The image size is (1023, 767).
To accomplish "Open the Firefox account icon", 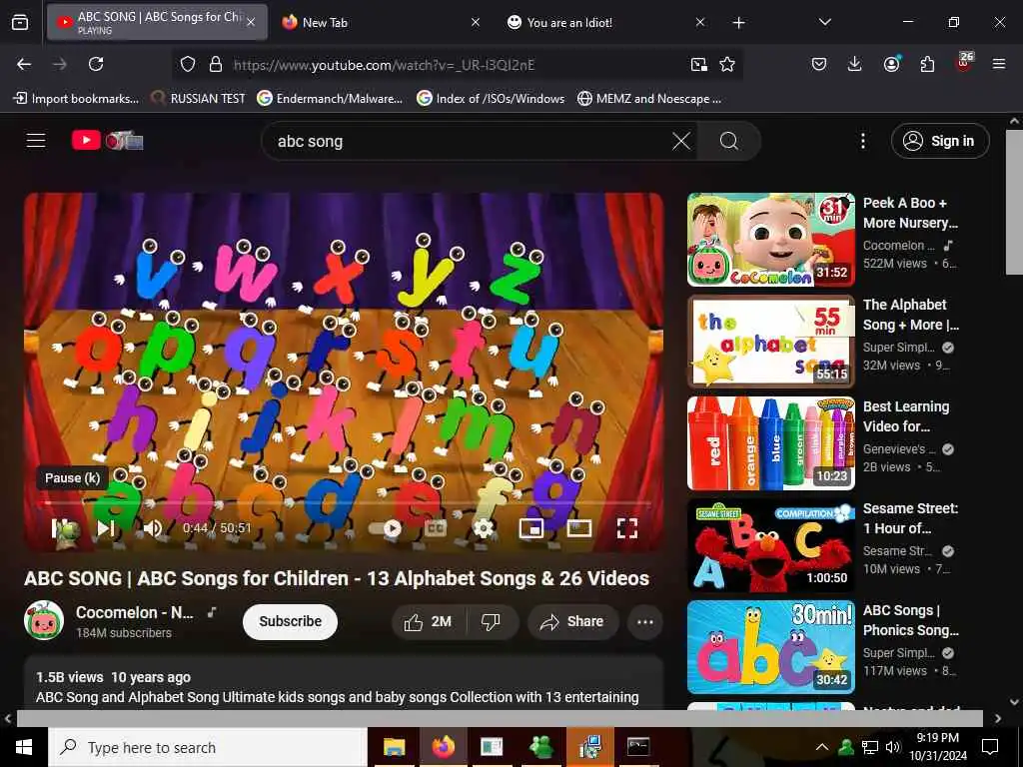I will 891,64.
